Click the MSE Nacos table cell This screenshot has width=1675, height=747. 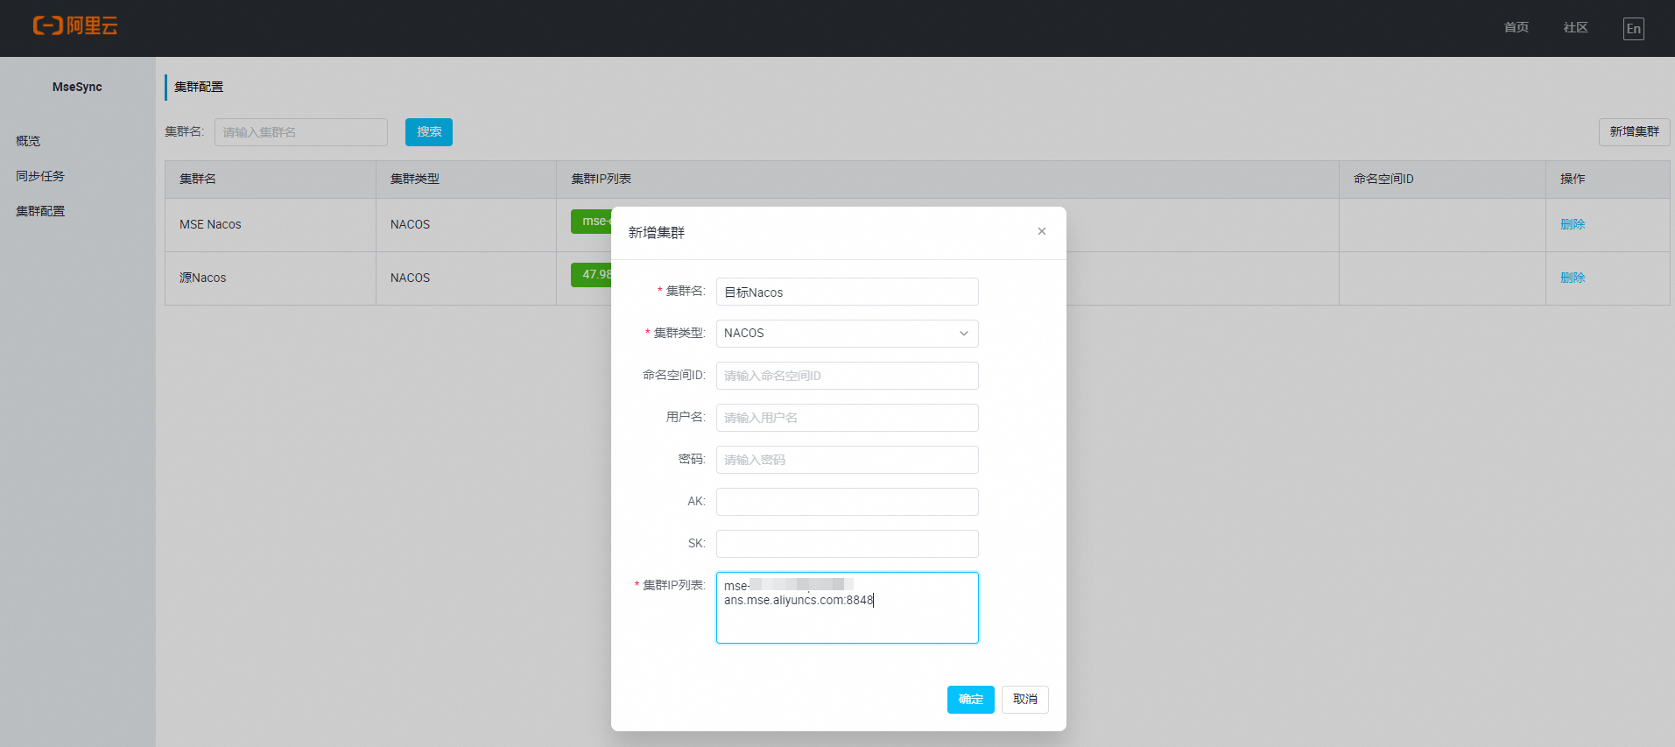point(271,225)
